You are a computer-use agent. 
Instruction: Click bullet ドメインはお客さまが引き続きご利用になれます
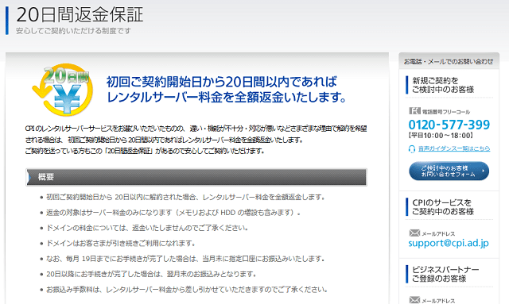[x=121, y=243]
